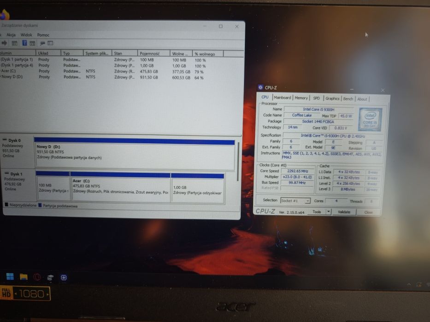
Task: Select the CPU tab in CPU-Z
Action: point(265,97)
